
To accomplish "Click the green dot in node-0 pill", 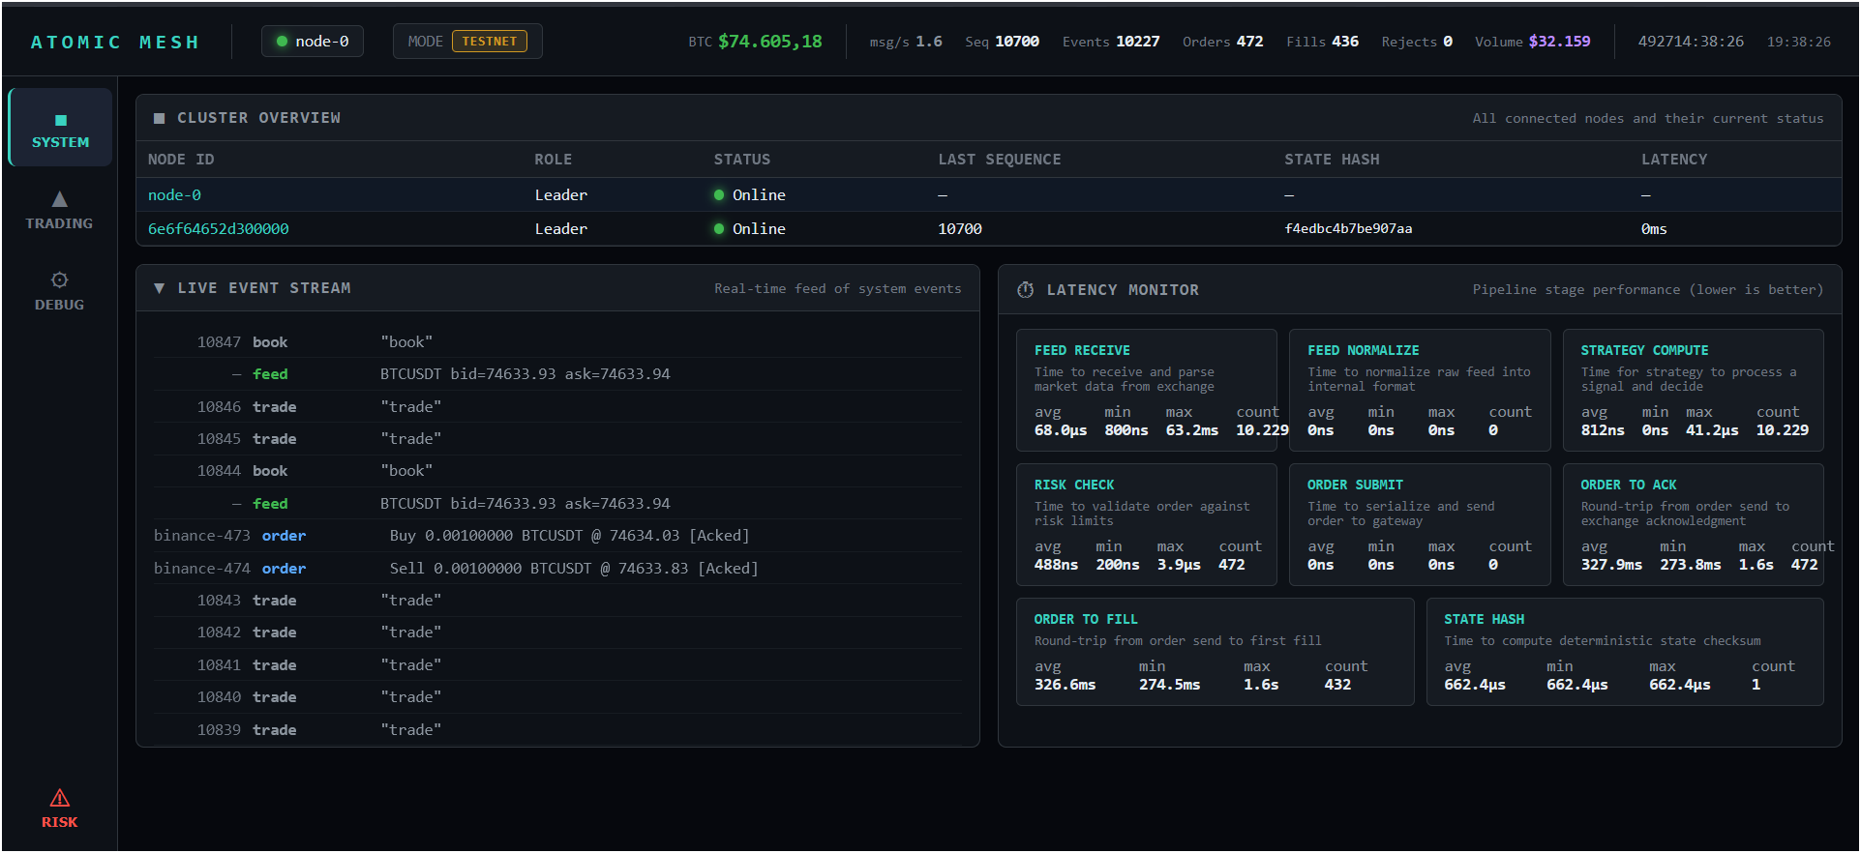I will click(283, 42).
